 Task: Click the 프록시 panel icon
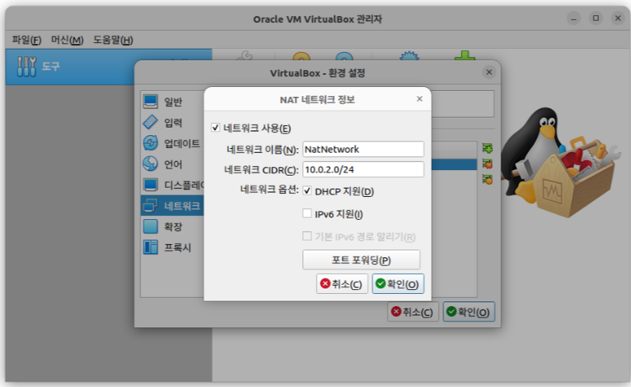pos(150,247)
